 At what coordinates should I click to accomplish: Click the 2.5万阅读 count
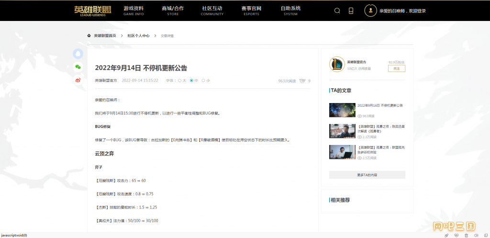(x=369, y=158)
